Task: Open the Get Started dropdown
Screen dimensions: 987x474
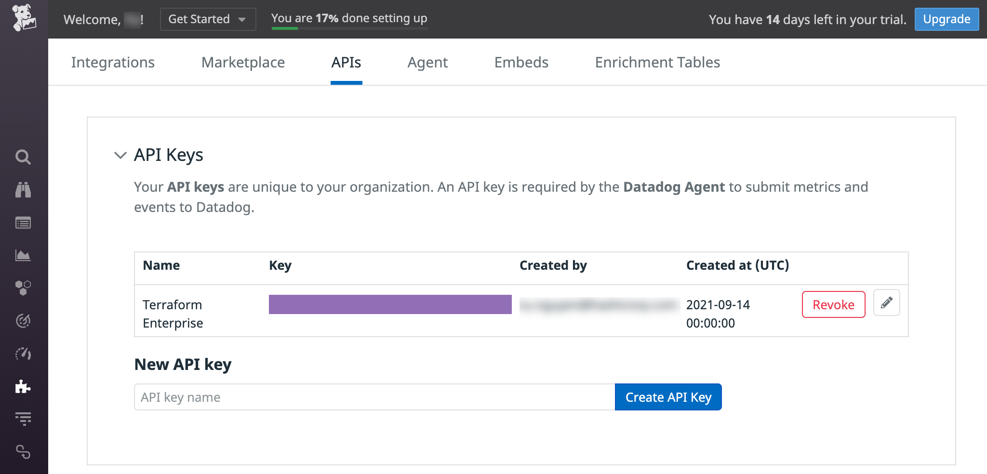Action: point(208,19)
